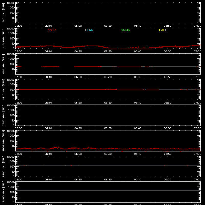The image size is (205, 205).
Task: Select the 4995 MHz [SFU] axis title
Action: [x=3, y=141]
